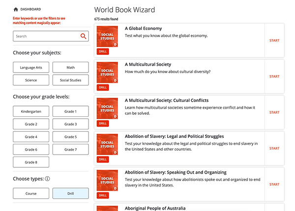Toggle the Social Studies subject filter
295x211 pixels.
point(70,80)
